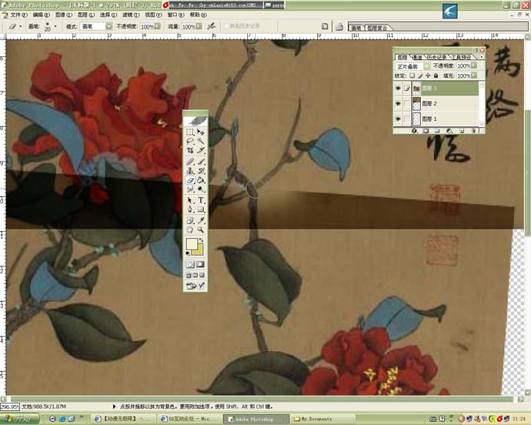531x425 pixels.
Task: Select the Type tool
Action: pyautogui.click(x=201, y=200)
